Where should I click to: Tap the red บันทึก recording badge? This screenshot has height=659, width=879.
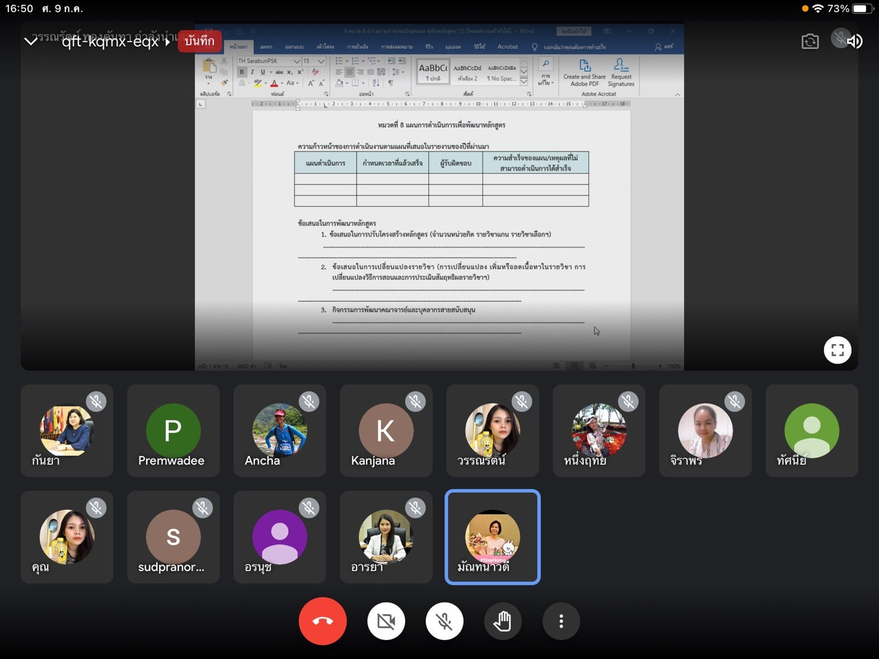tap(200, 41)
